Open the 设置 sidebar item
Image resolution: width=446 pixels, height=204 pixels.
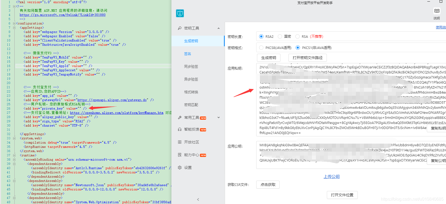tap(198, 168)
